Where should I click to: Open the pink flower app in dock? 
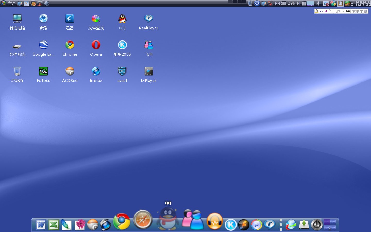(x=80, y=225)
